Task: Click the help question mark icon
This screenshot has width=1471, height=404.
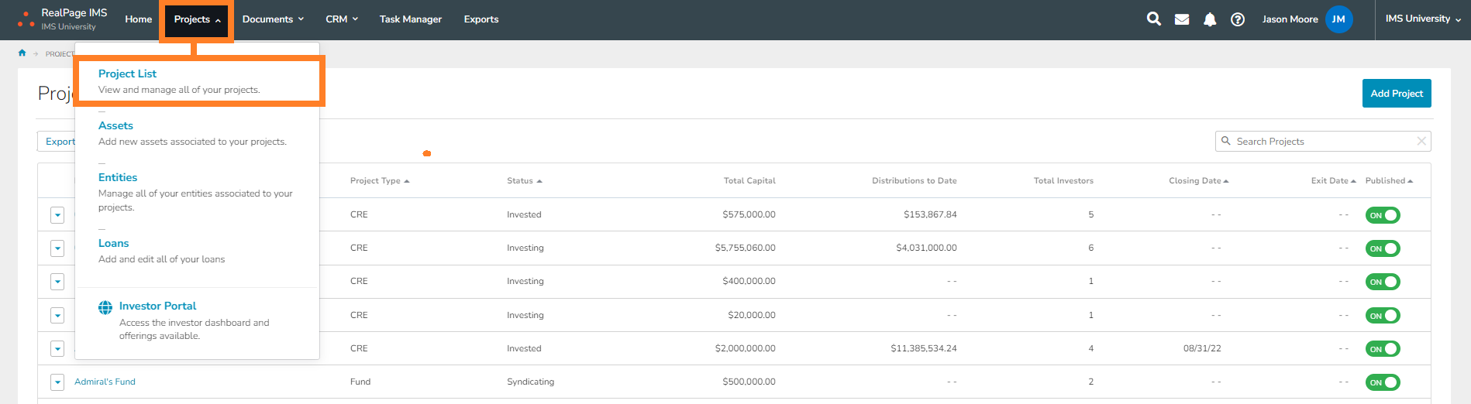Action: click(1238, 19)
